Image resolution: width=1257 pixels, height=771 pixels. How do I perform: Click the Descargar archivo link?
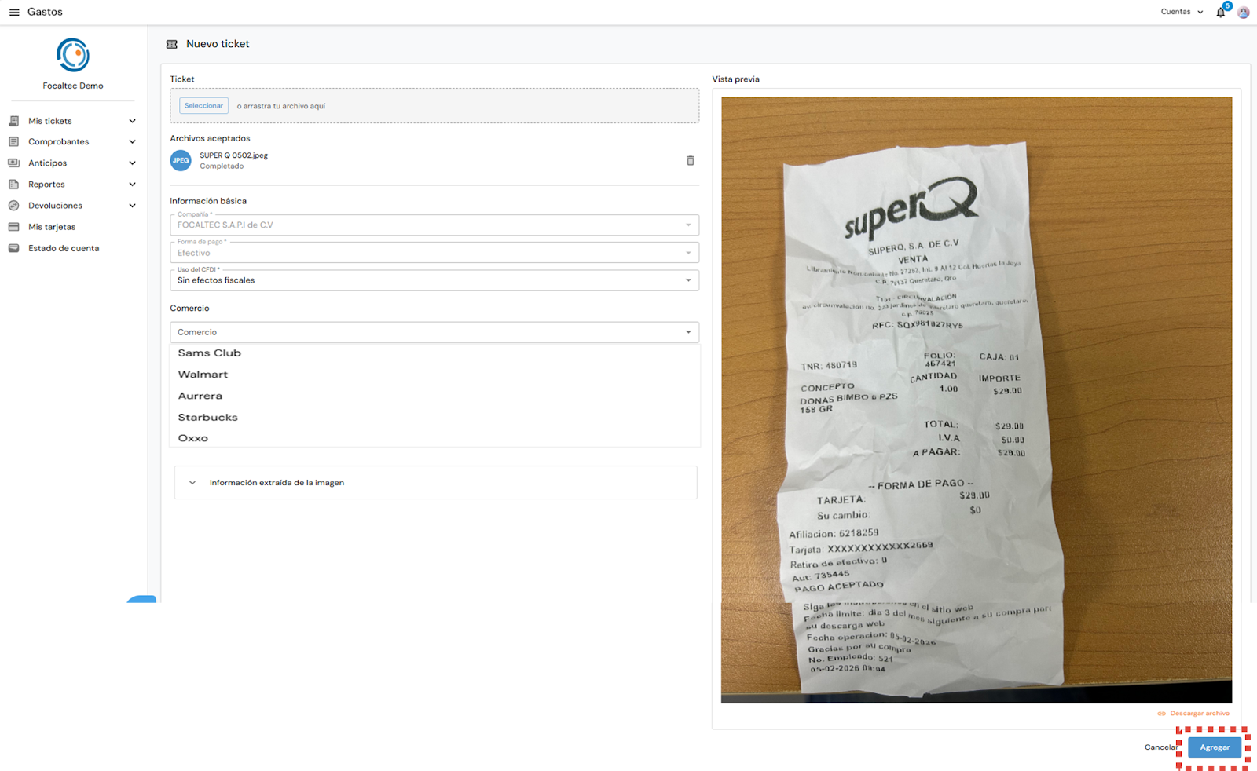[x=1193, y=714]
